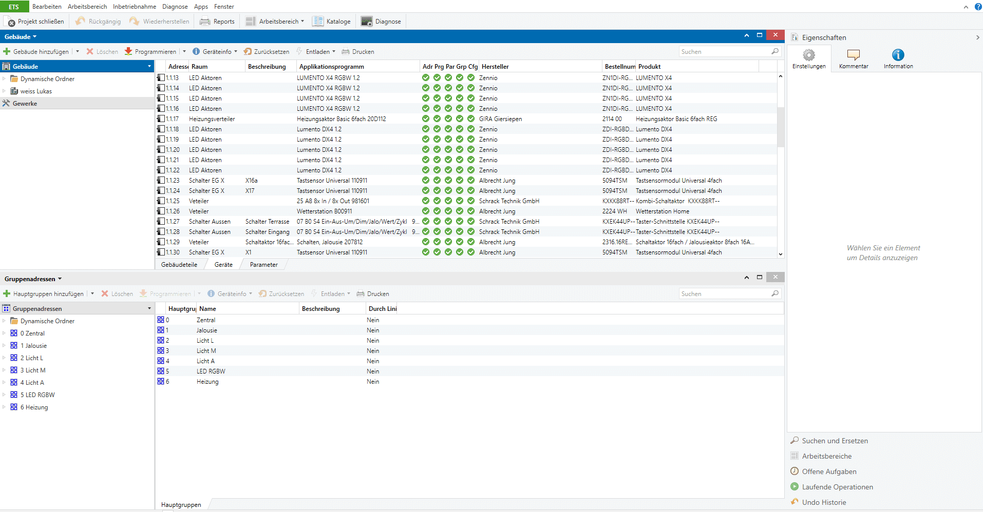Click Zurücksetzen icon in Gebäude panel

pyautogui.click(x=248, y=52)
